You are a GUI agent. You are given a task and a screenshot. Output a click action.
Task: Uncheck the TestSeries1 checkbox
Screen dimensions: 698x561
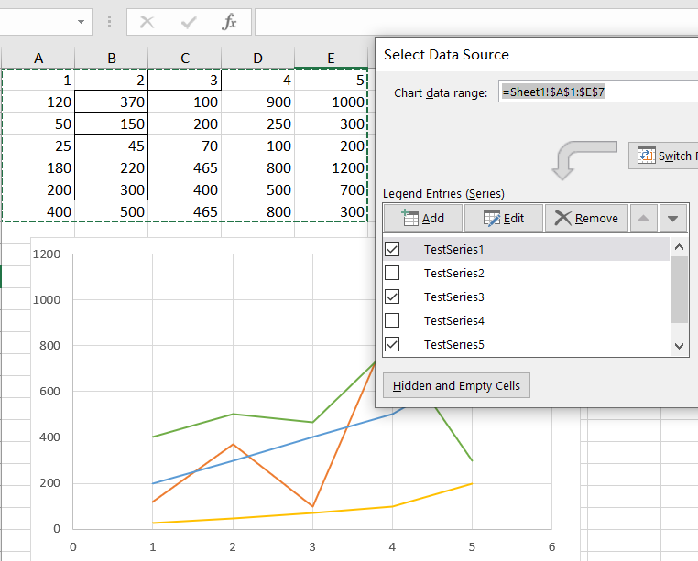(392, 249)
